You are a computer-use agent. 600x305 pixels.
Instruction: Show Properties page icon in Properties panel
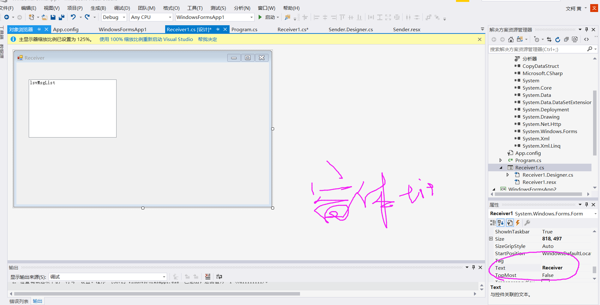(510, 223)
